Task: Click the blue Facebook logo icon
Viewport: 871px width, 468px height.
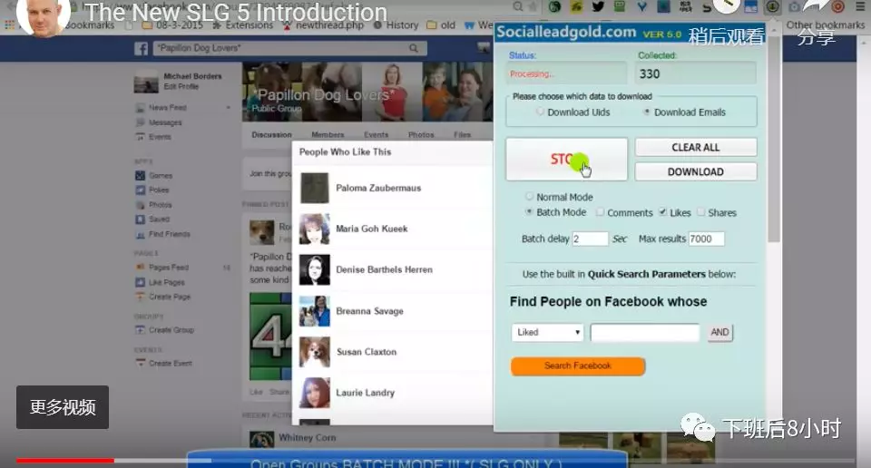Action: pyautogui.click(x=142, y=48)
